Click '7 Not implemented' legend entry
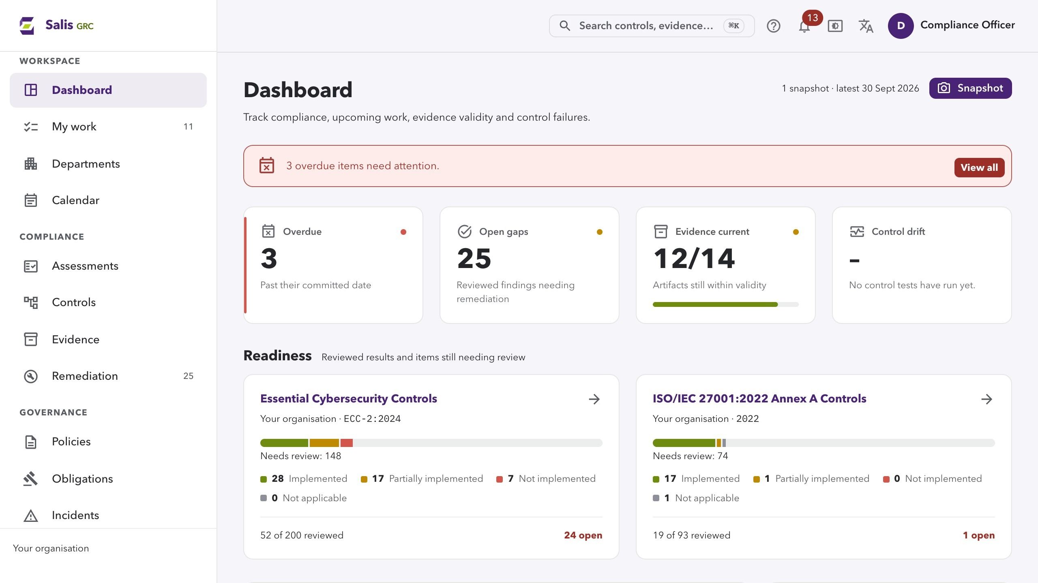The width and height of the screenshot is (1038, 583). coord(546,479)
